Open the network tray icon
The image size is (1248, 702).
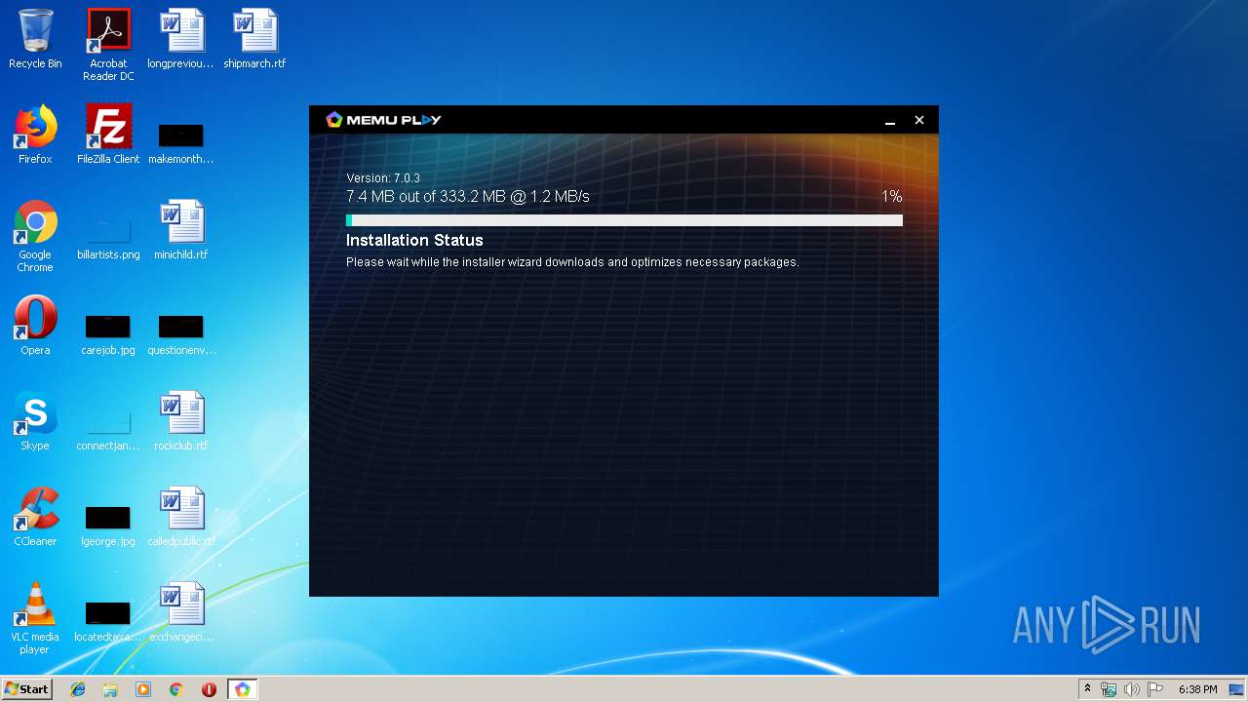(x=1109, y=689)
